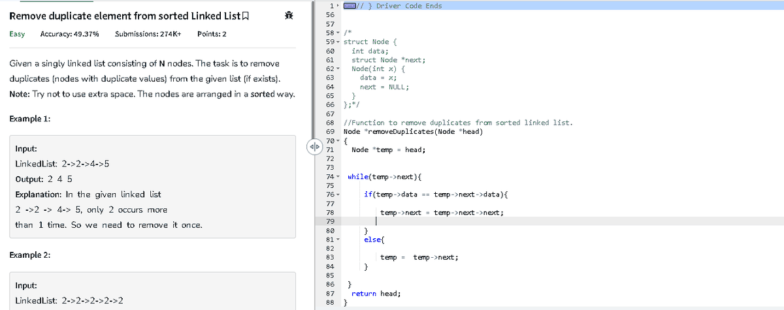This screenshot has width=784, height=310.
Task: Collapse the comment block starting at line 58
Action: [338, 33]
